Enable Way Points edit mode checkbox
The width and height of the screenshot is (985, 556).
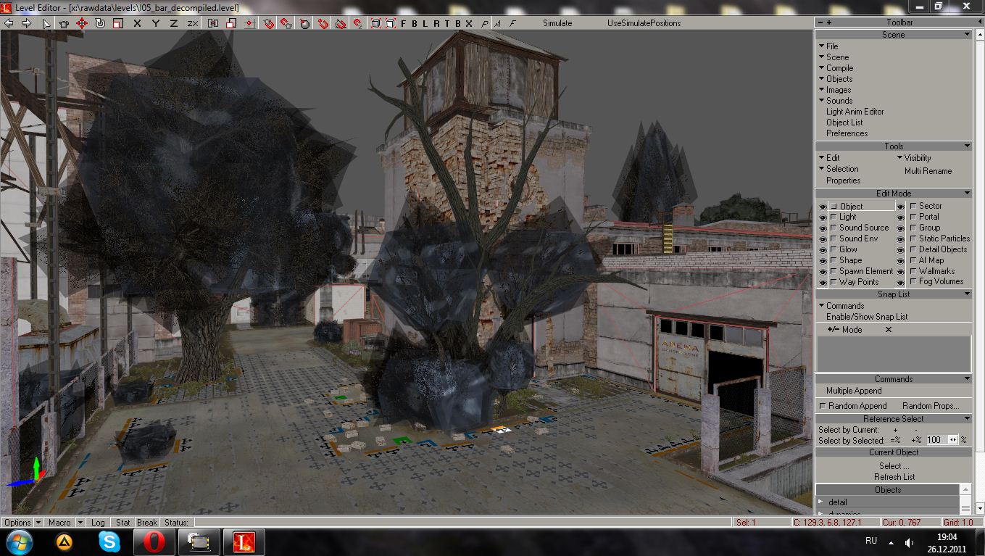coord(834,282)
